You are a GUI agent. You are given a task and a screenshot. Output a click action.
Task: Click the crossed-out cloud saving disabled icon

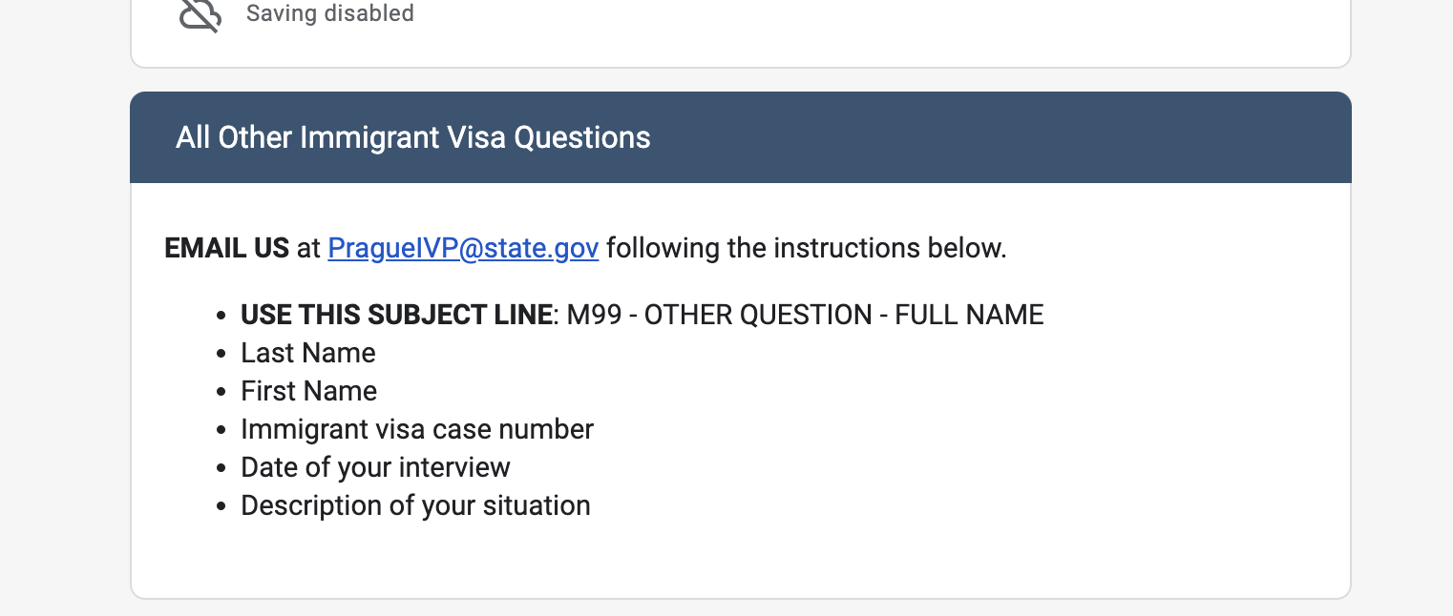pos(200,14)
